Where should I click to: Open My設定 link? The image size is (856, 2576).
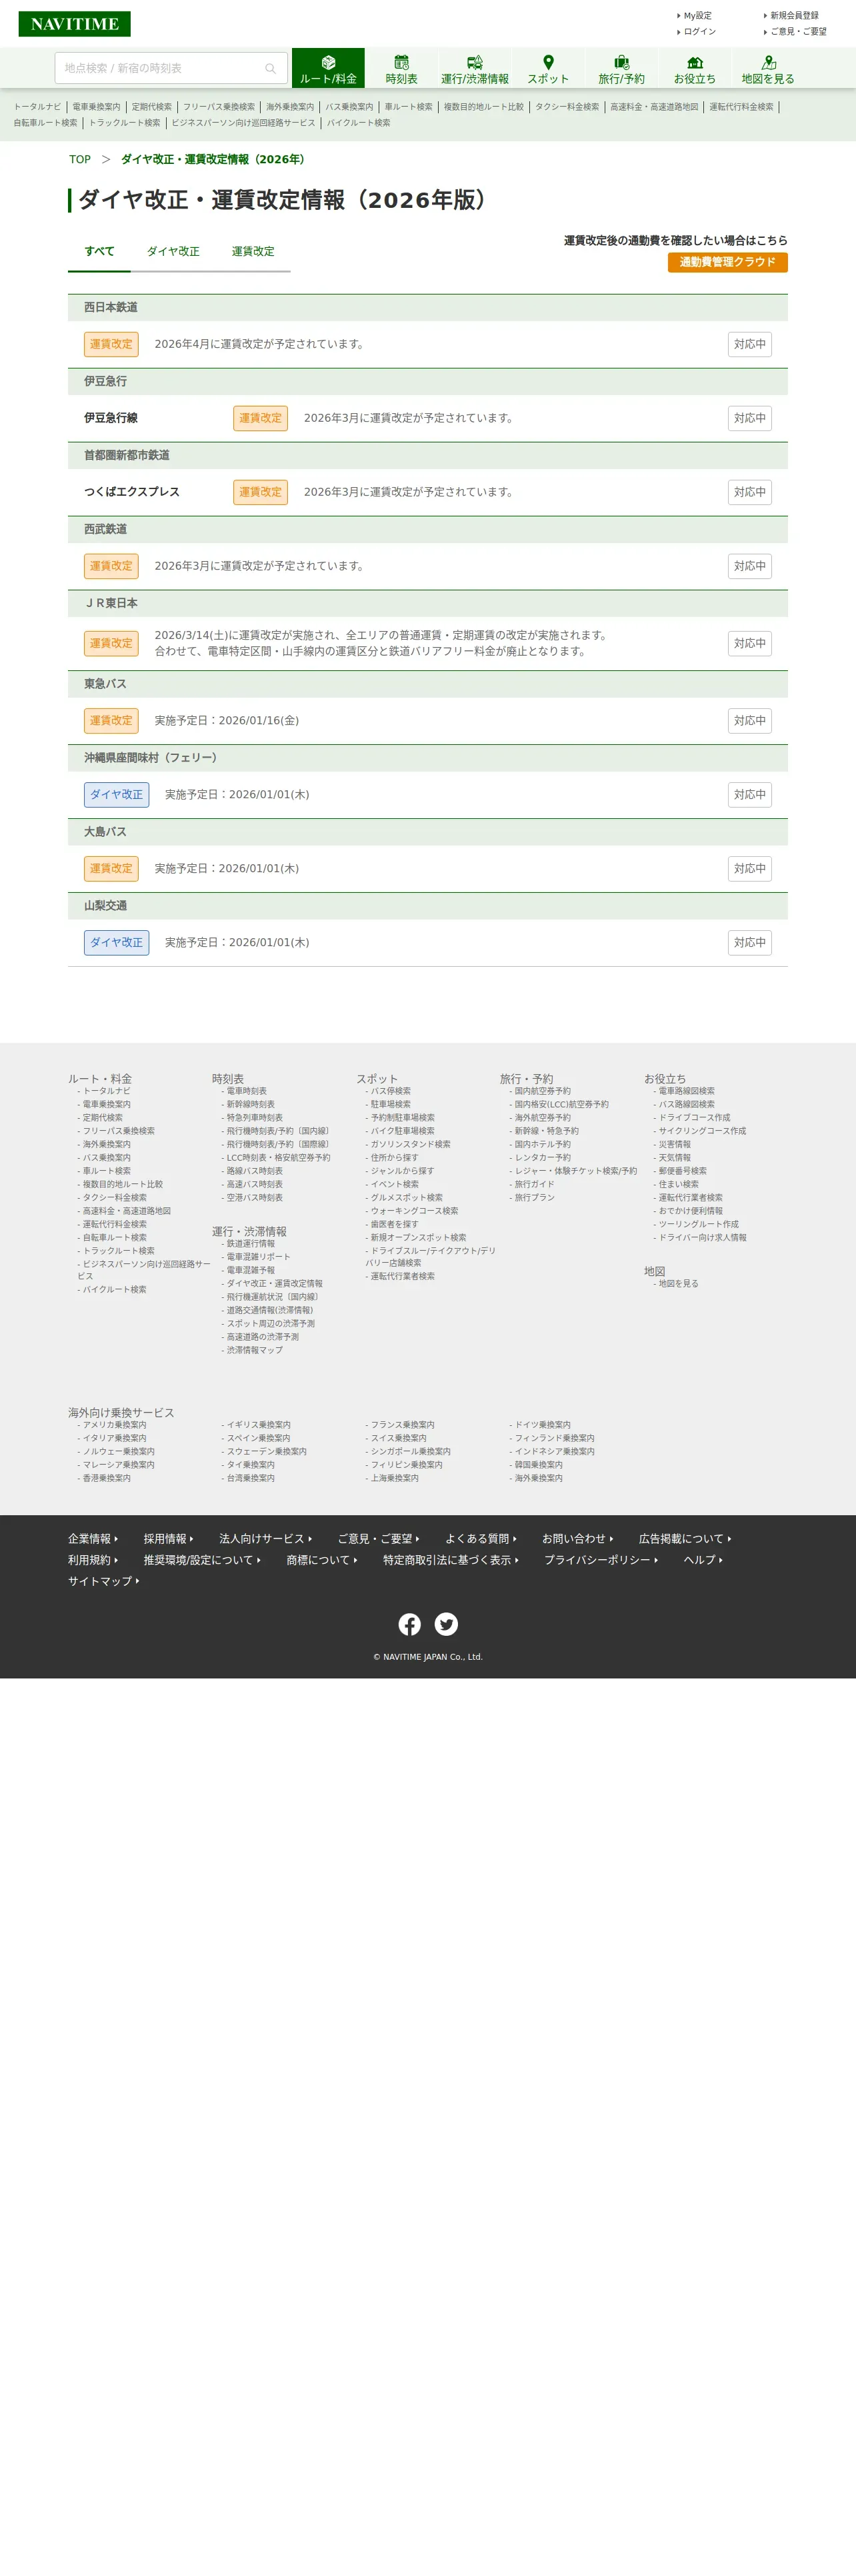tap(697, 16)
